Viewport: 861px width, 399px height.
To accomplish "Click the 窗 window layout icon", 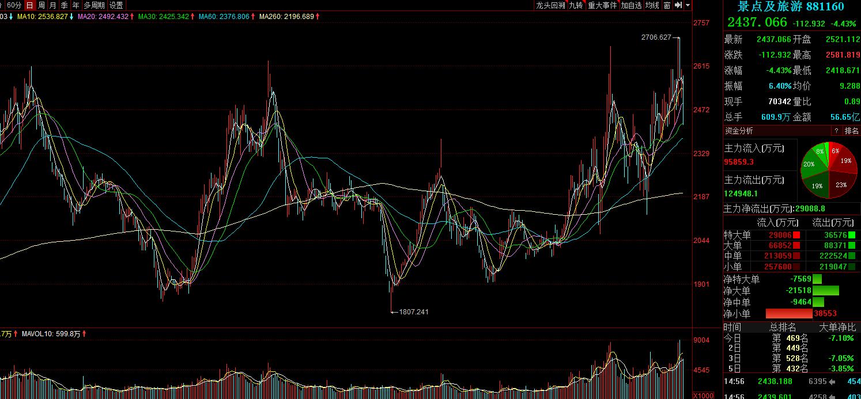I will coord(667,5).
